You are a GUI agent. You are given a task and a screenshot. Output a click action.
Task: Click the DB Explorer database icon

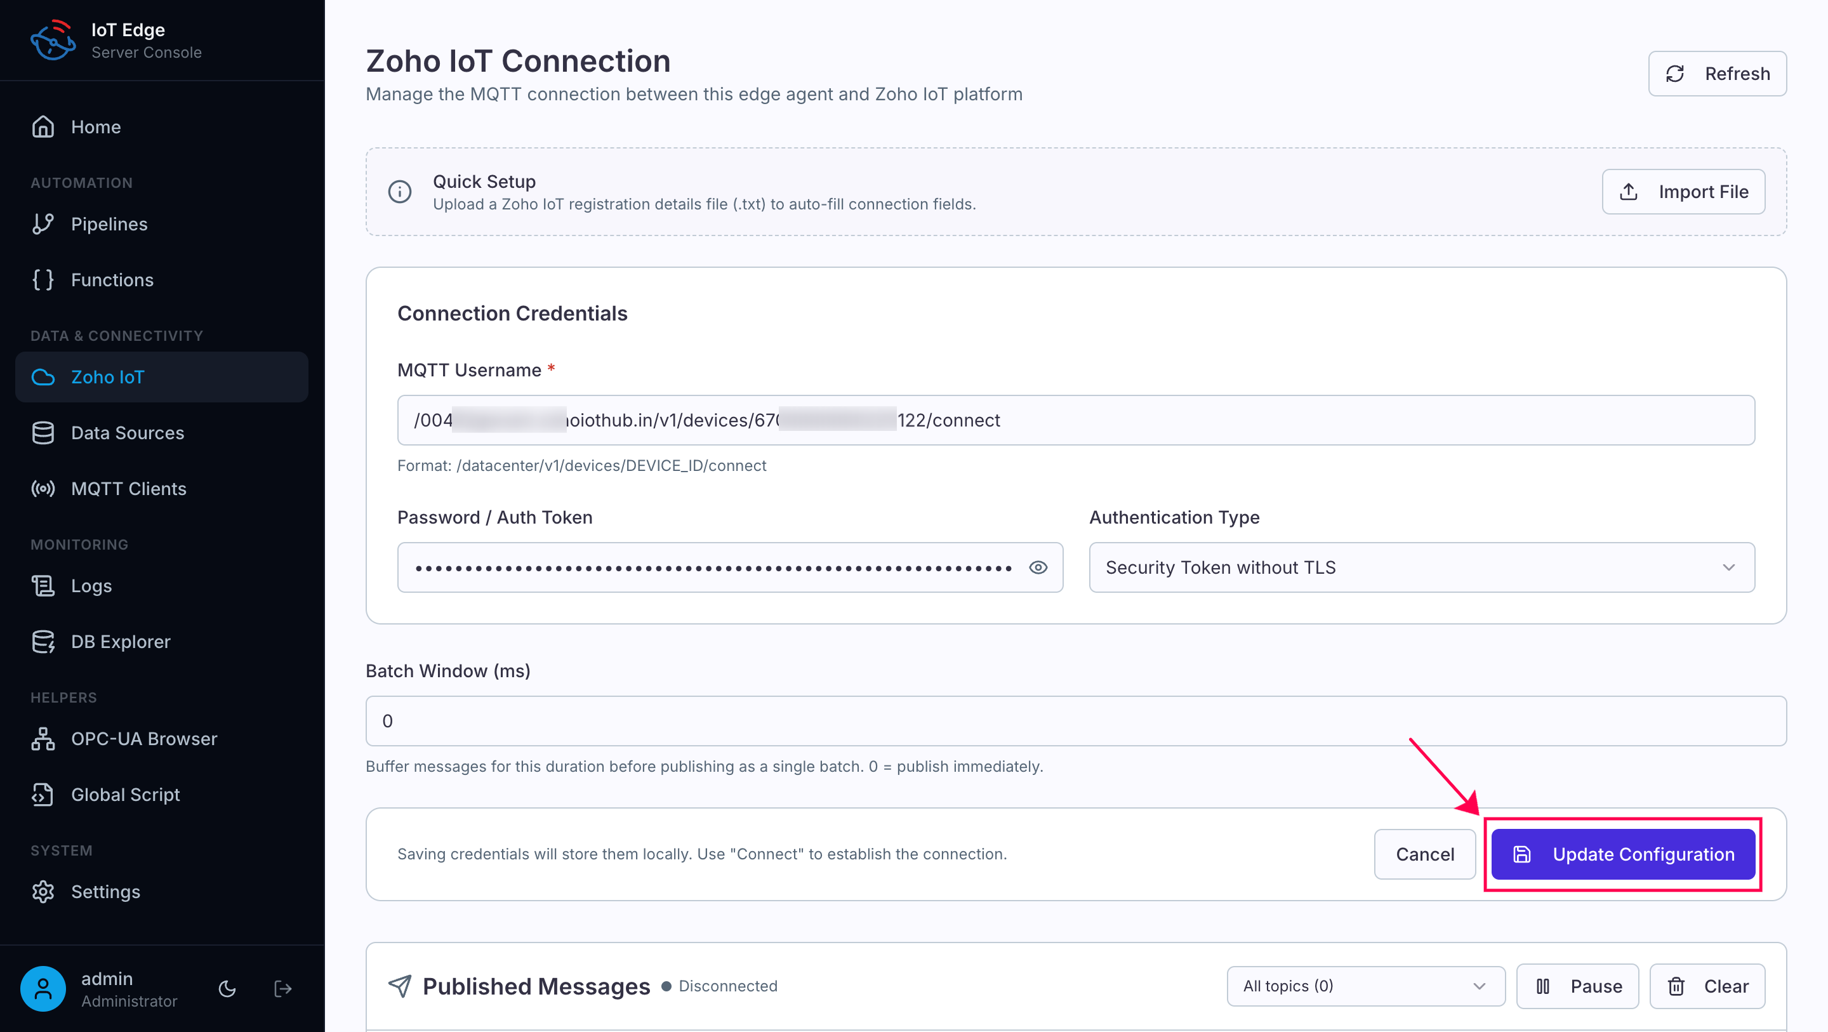click(x=43, y=642)
